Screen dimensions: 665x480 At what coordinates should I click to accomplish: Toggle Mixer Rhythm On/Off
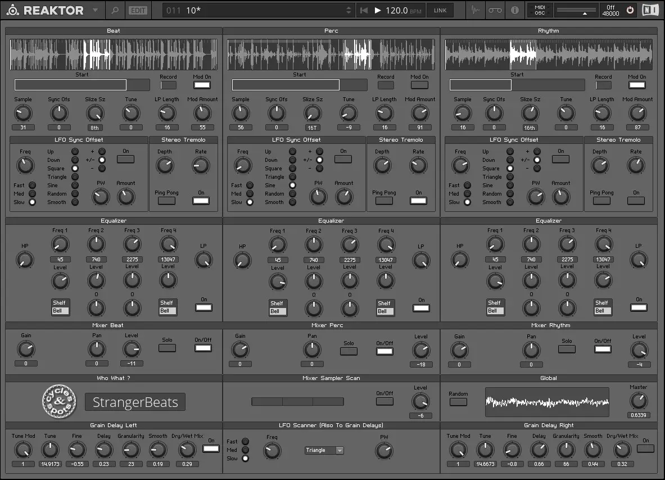[x=603, y=349]
